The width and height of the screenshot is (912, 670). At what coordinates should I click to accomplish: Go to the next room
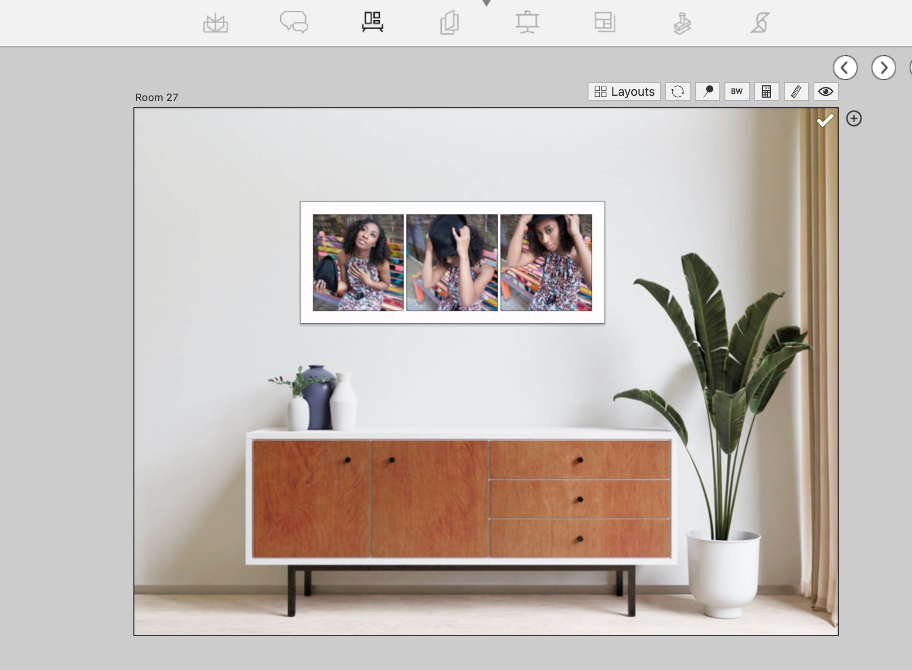click(884, 68)
